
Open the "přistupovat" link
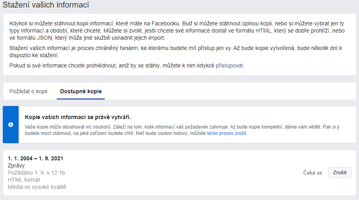pos(230,65)
